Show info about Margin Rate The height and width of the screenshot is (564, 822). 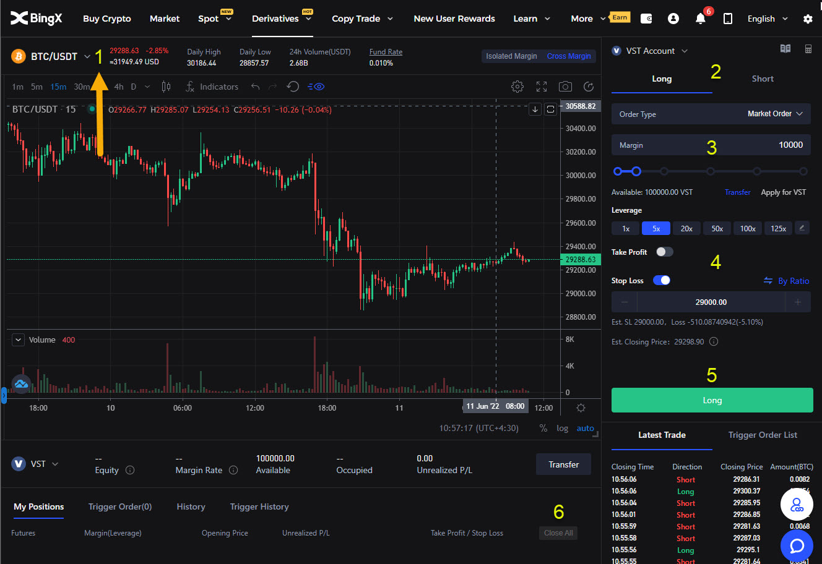pos(233,470)
